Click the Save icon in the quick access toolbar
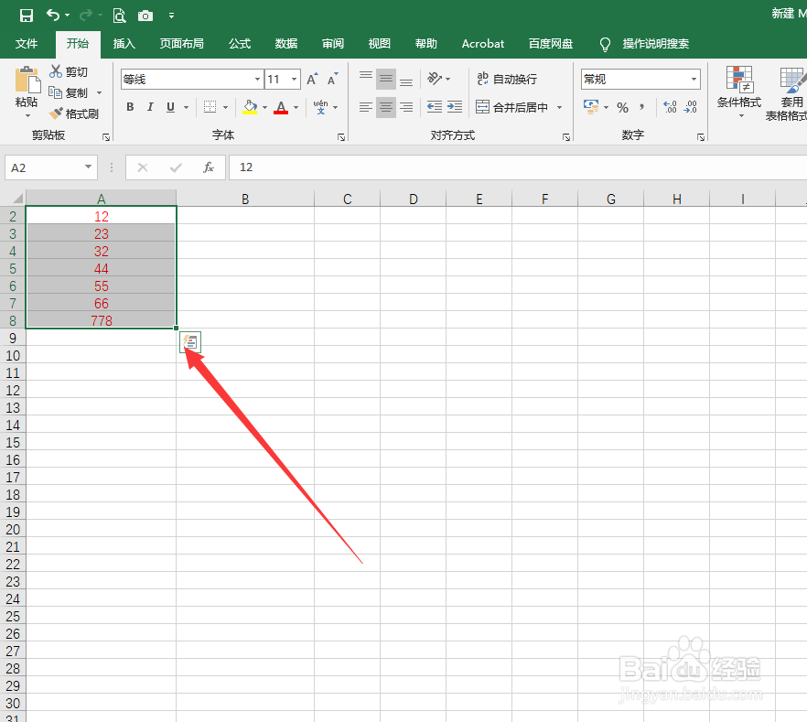Image resolution: width=807 pixels, height=722 pixels. click(x=27, y=16)
